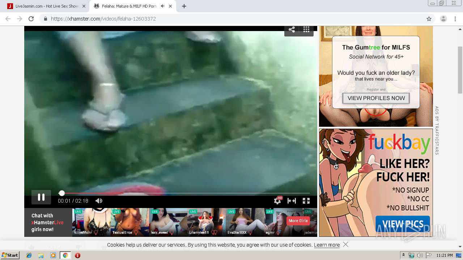Switch to the LiveJasmin.com browser tab

46,6
